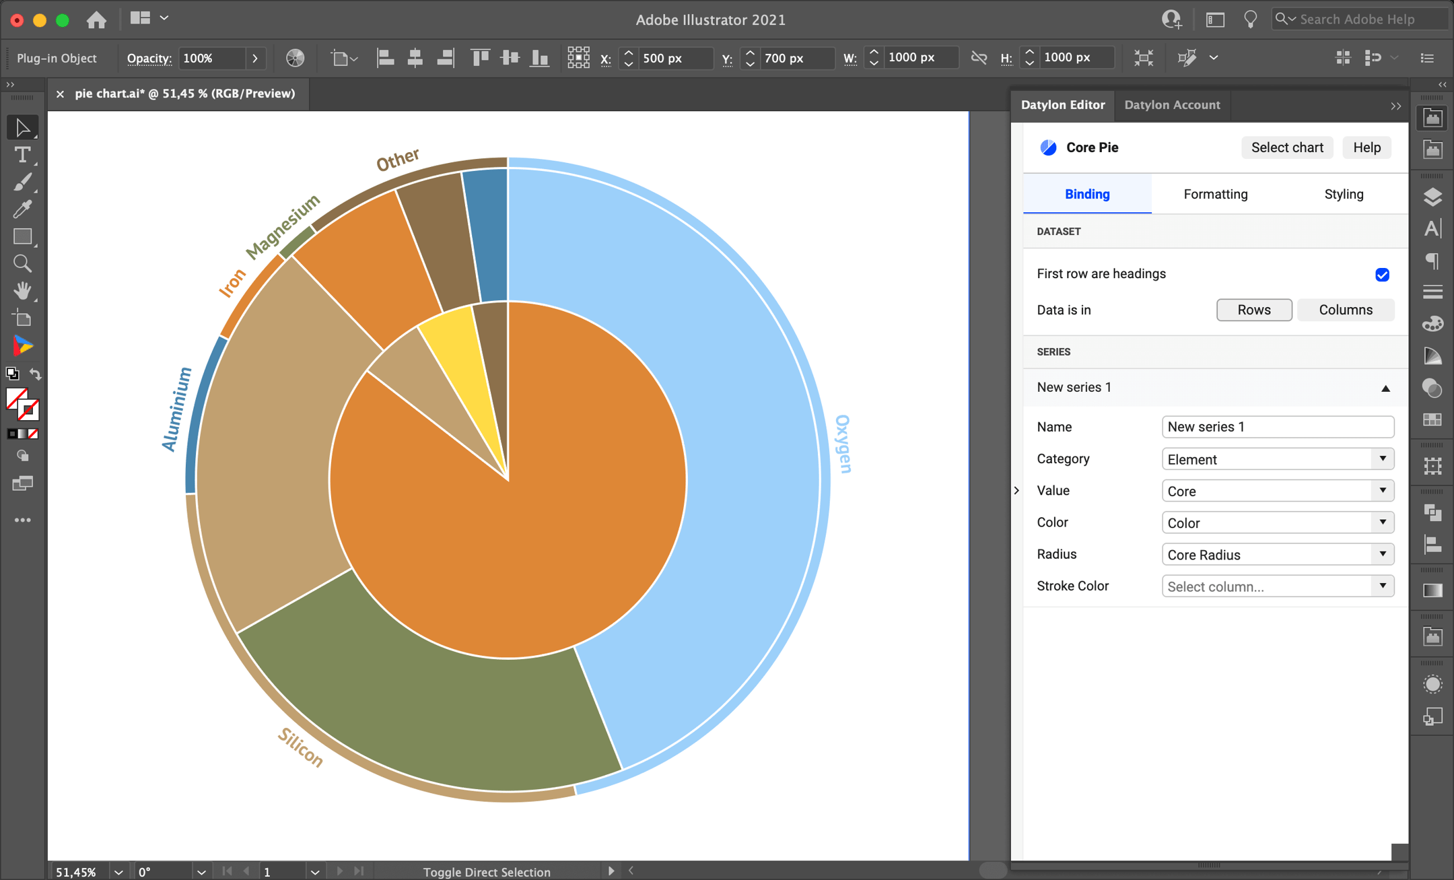Switch to the Formatting tab
This screenshot has height=880, width=1454.
click(1215, 194)
